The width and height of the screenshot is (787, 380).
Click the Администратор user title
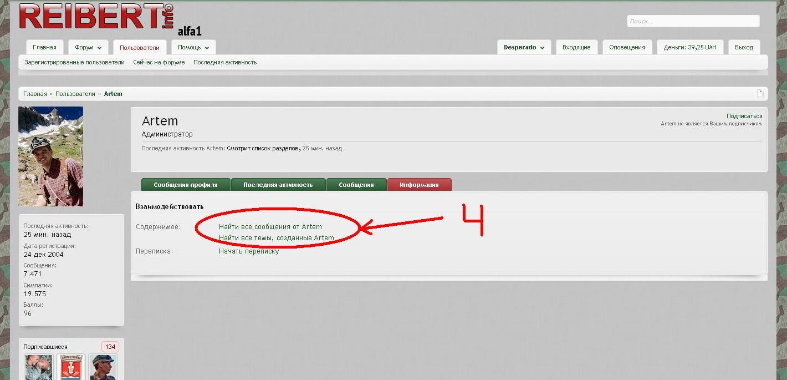pyautogui.click(x=167, y=134)
